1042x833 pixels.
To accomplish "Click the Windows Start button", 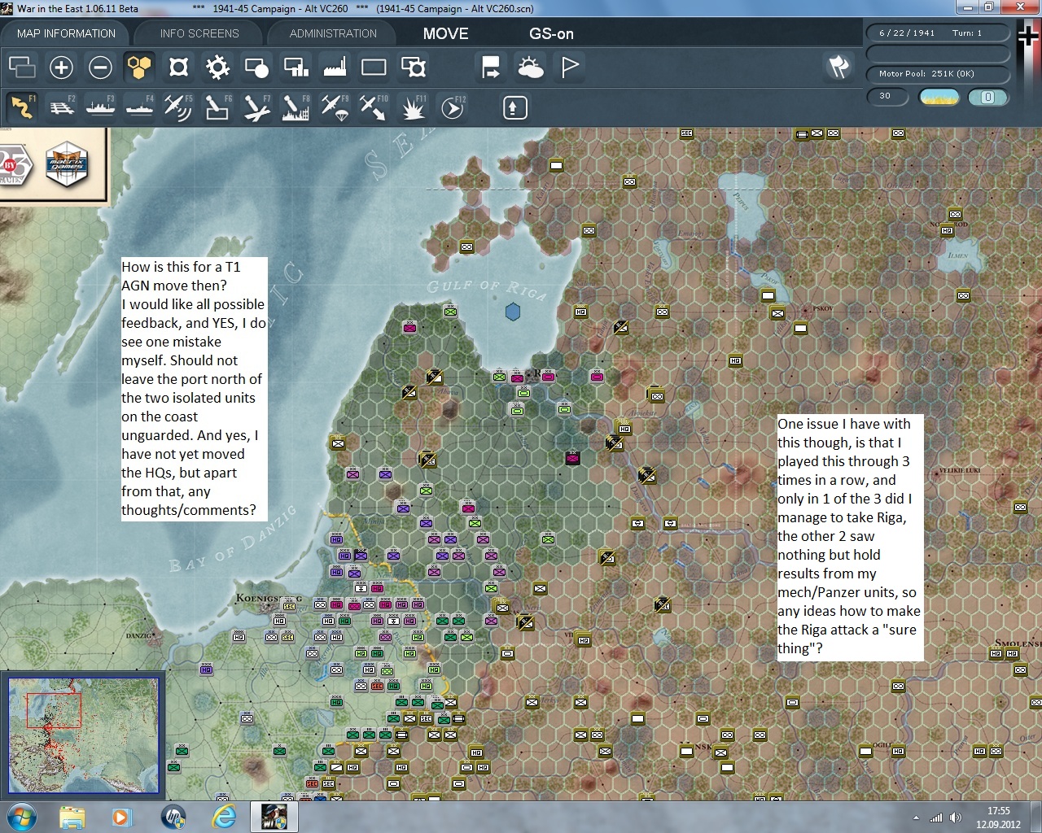I will 22,817.
